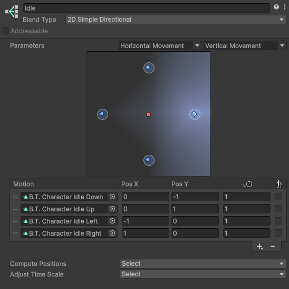
Task: Click Pos X field of Idle Right row
Action: (146, 233)
